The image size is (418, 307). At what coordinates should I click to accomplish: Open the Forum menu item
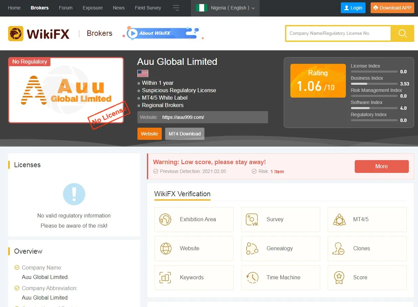[x=66, y=8]
